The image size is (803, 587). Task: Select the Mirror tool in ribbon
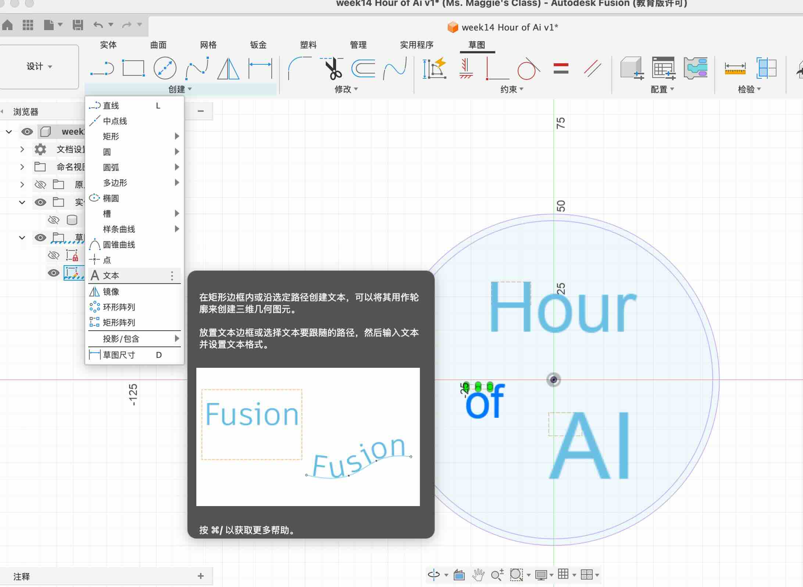point(228,68)
